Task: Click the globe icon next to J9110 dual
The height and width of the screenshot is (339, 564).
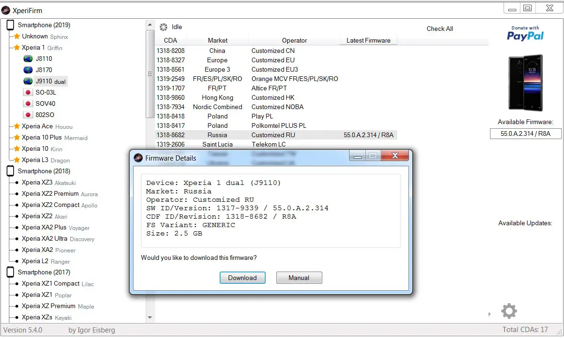Action: 28,81
